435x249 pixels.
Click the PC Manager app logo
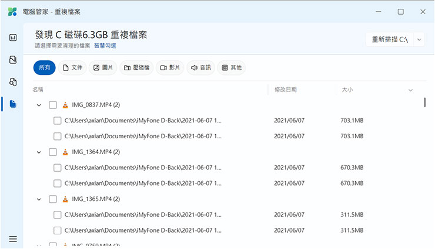click(12, 12)
